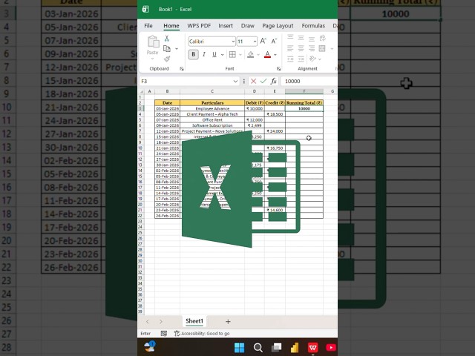475x356 pixels.
Task: Click the Increase Indent icon
Action: click(x=301, y=59)
